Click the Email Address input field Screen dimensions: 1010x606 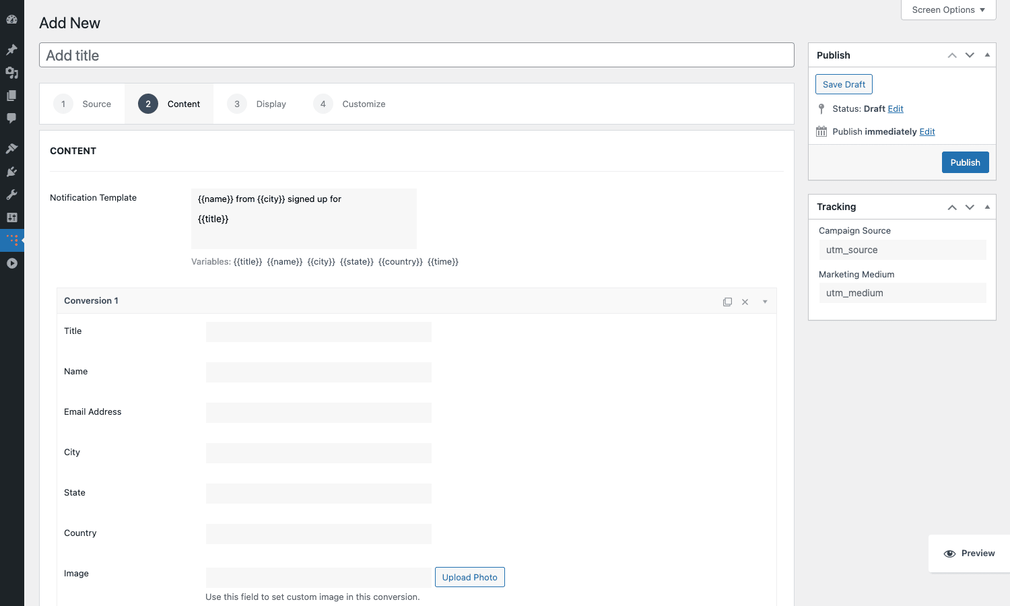[x=318, y=413]
